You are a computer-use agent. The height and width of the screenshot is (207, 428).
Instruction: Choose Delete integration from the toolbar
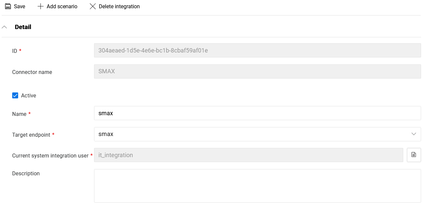[115, 6]
